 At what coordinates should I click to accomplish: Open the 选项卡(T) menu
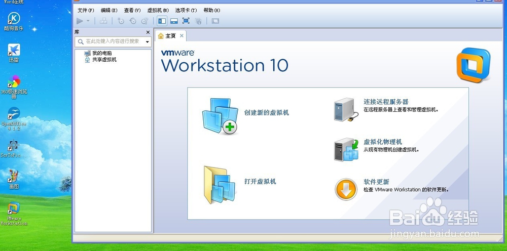point(186,10)
